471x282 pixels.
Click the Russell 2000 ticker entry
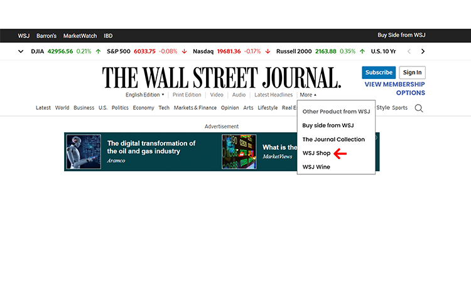[x=320, y=51]
